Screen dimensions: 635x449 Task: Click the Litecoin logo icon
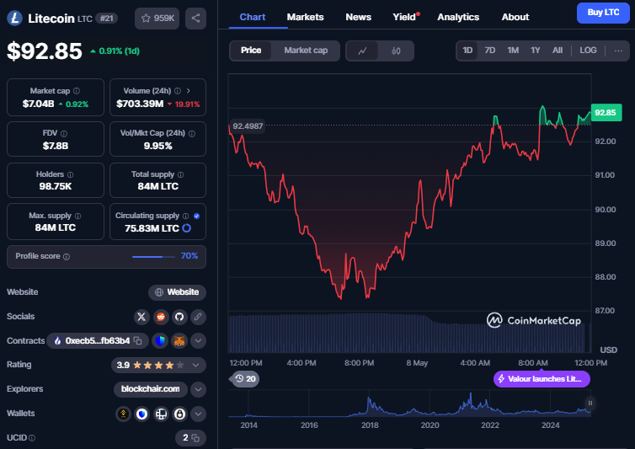point(14,18)
